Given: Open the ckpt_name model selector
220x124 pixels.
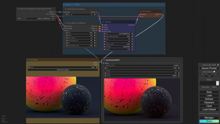Looking at the screenshot, I should tap(36, 18).
